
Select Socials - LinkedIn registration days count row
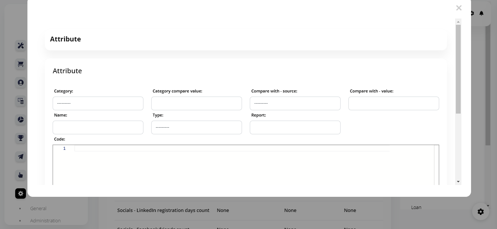point(248,210)
